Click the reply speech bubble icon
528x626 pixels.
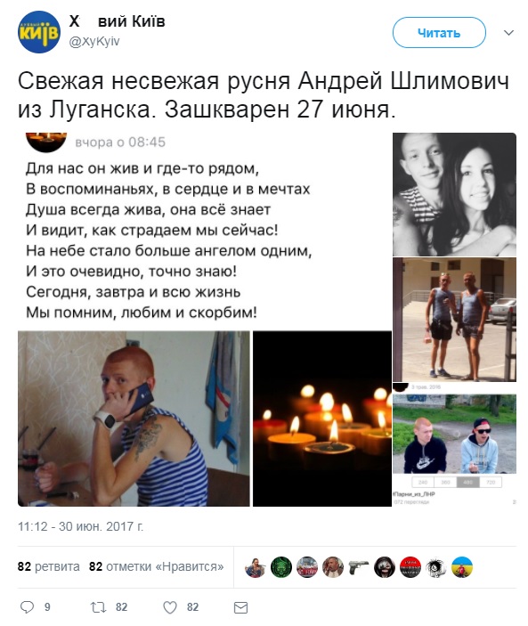(27, 607)
